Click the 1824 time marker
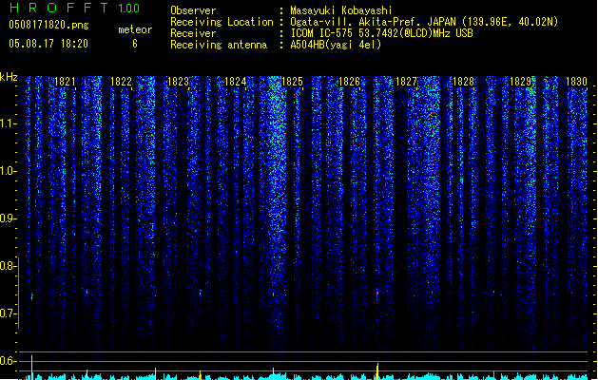This screenshot has height=380, width=598. tap(236, 82)
